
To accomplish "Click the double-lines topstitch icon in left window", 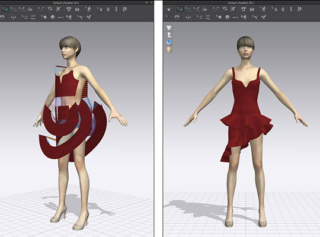I will (x=33, y=17).
